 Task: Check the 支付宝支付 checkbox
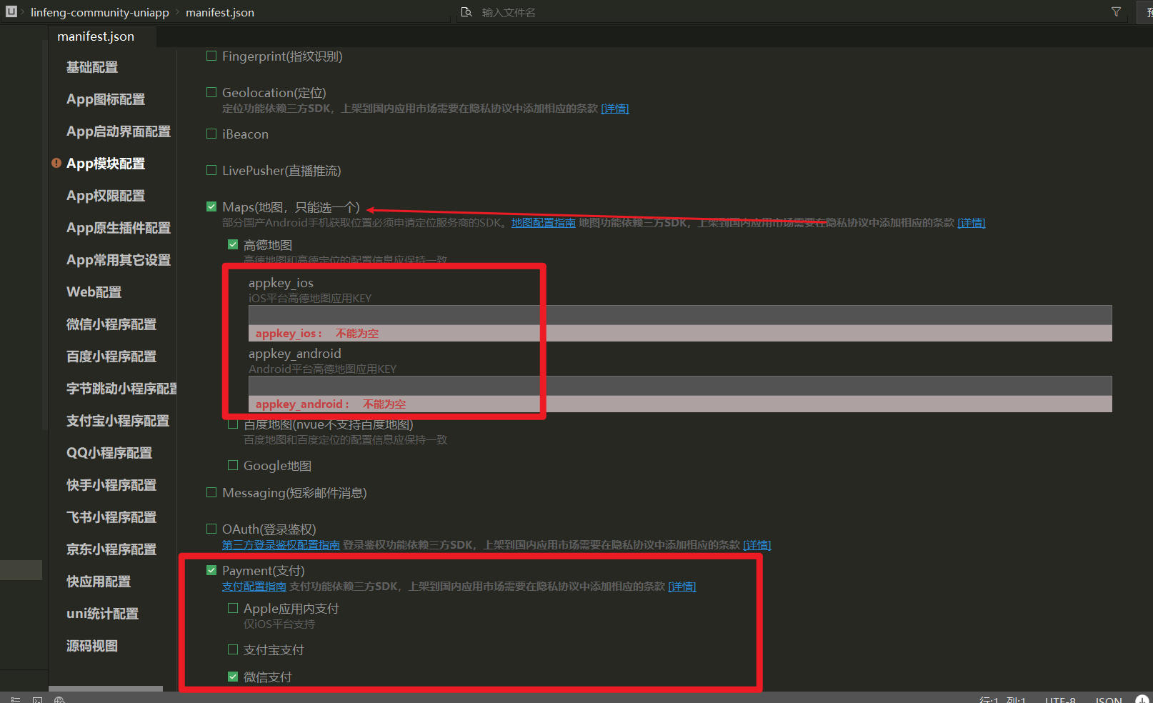pyautogui.click(x=233, y=649)
